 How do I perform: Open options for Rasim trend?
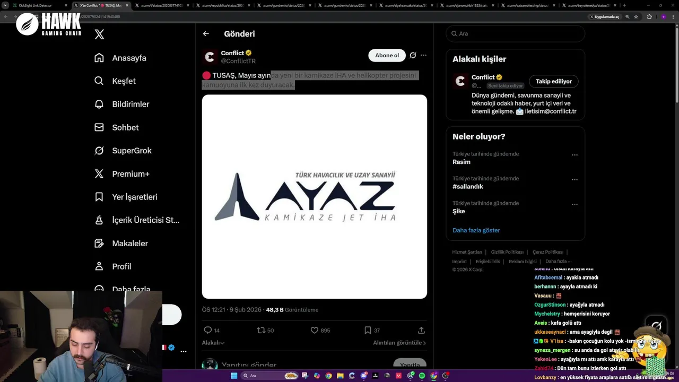click(x=574, y=155)
